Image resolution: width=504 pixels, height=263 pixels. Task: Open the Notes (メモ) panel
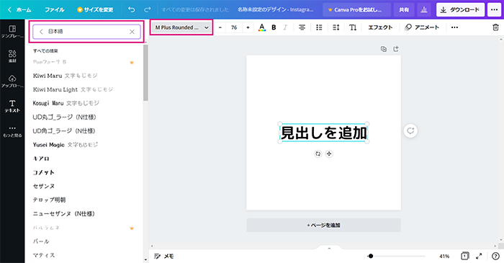(x=164, y=256)
